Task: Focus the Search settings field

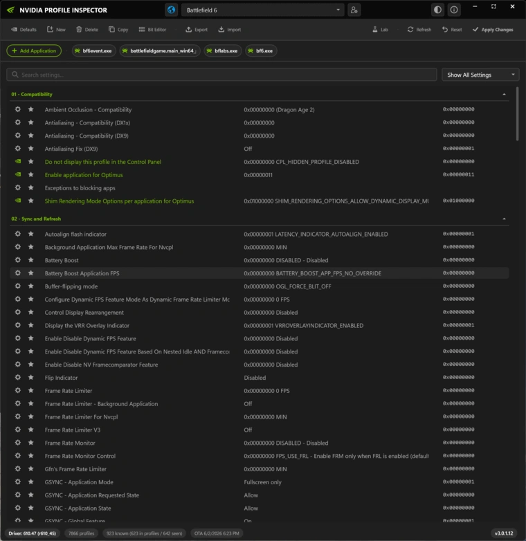Action: click(221, 75)
